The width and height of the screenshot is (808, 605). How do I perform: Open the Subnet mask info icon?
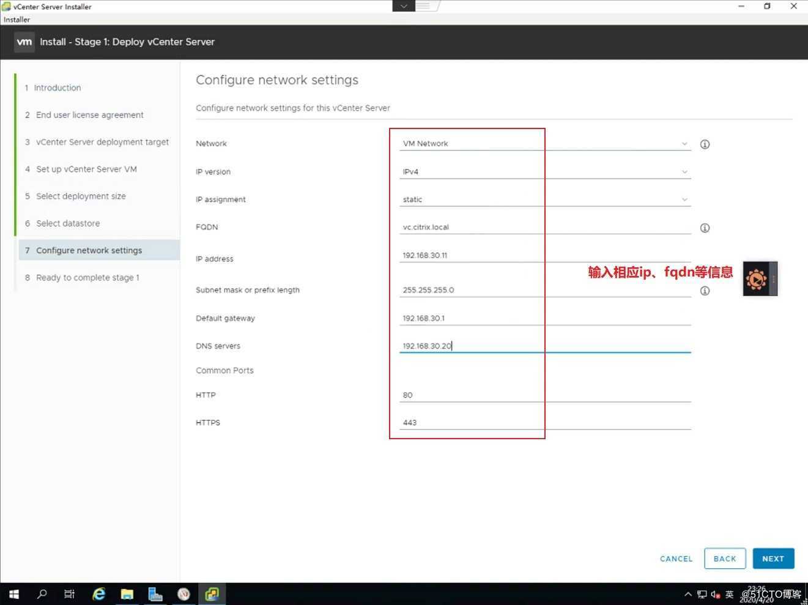(x=705, y=291)
